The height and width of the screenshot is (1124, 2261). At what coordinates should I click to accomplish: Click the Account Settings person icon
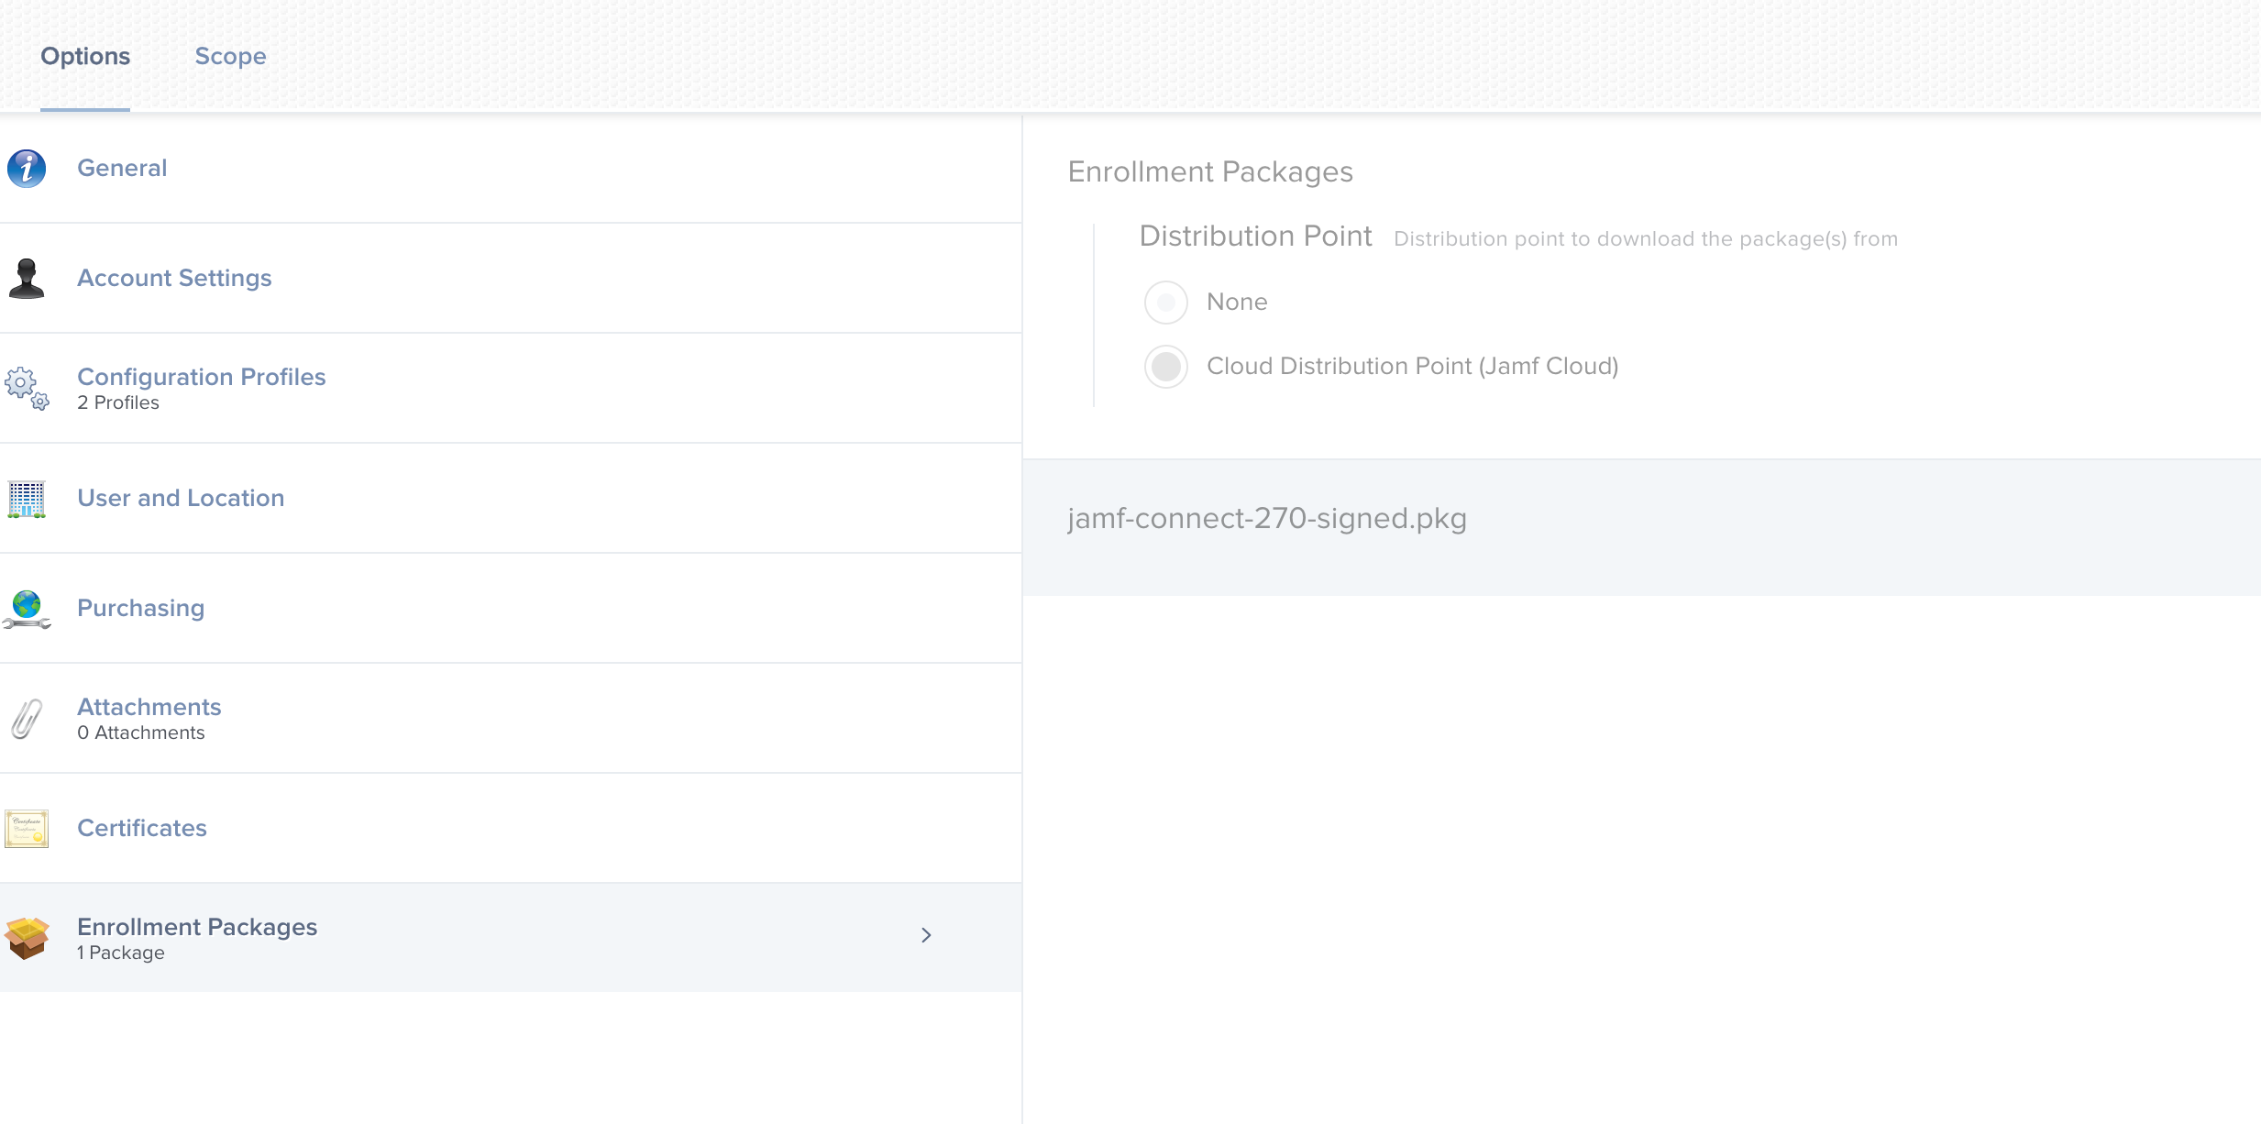pos(27,279)
